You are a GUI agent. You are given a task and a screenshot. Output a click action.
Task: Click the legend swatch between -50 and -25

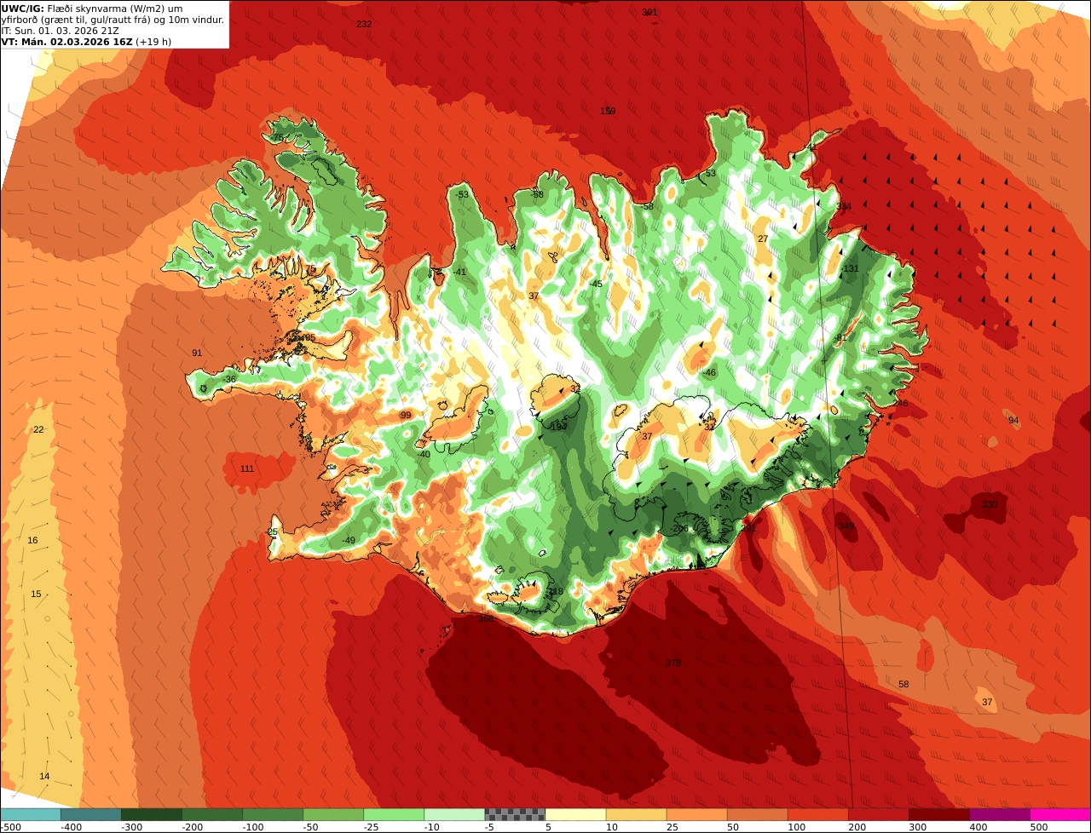pyautogui.click(x=333, y=814)
